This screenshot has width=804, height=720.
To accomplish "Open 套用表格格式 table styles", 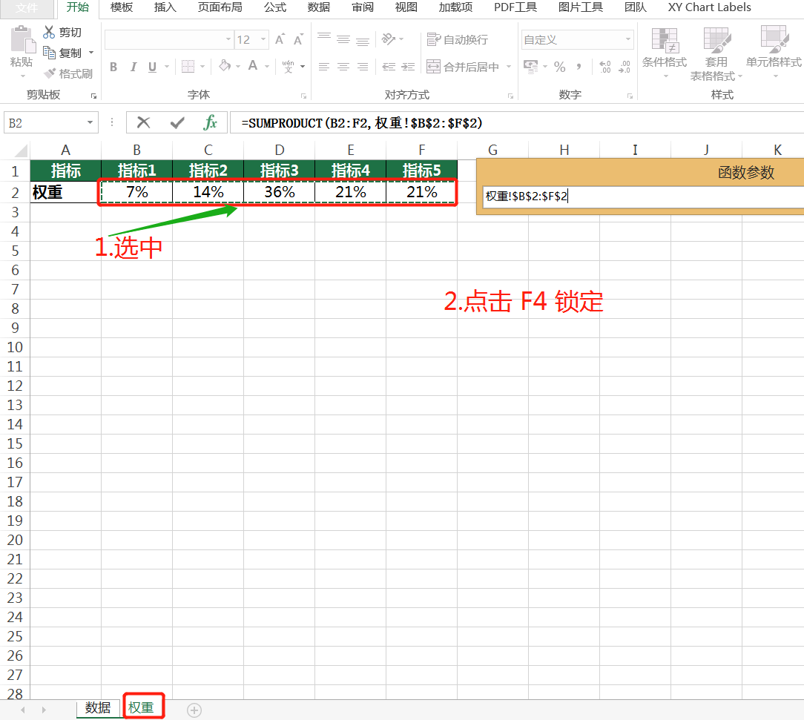I will tap(716, 54).
